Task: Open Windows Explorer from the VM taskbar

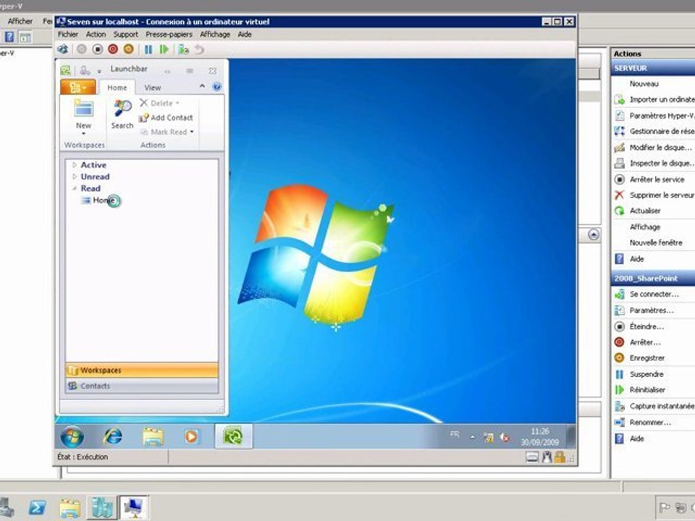Action: pos(153,436)
